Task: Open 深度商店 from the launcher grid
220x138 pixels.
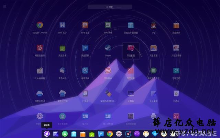Action: [x=176, y=25]
